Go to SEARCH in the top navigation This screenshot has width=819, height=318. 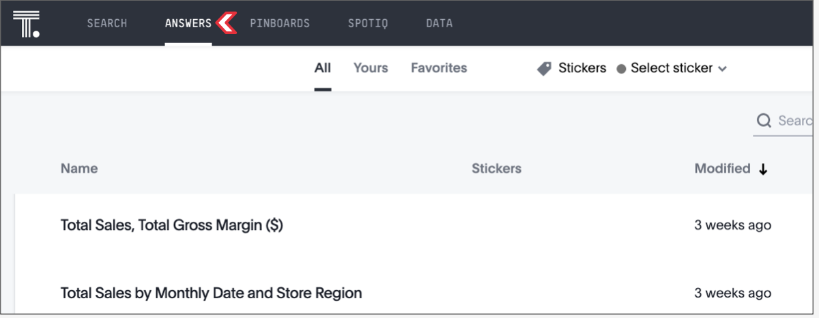[x=107, y=23]
